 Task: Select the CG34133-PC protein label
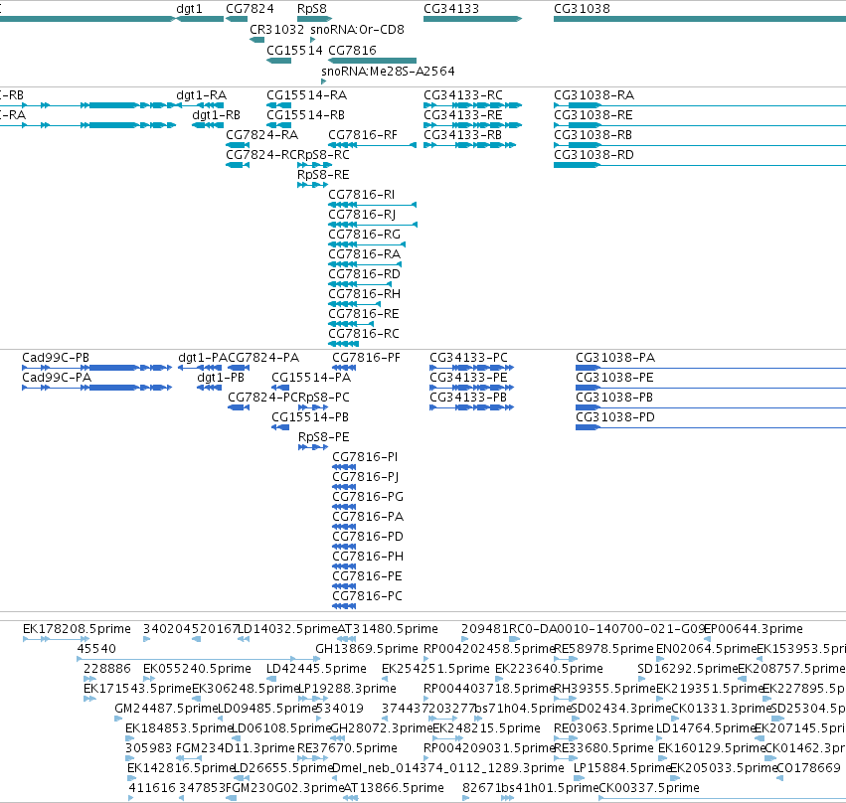[x=469, y=358]
